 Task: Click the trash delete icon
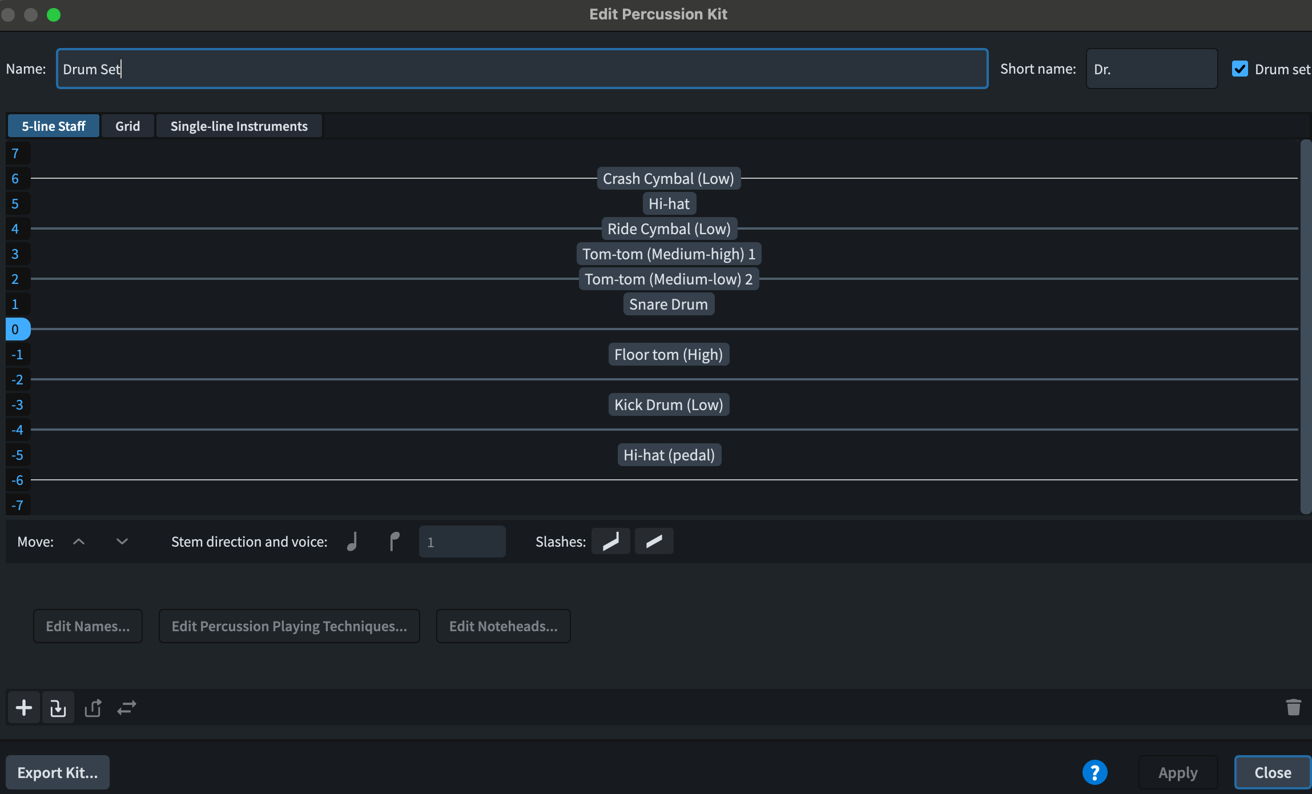pyautogui.click(x=1293, y=707)
